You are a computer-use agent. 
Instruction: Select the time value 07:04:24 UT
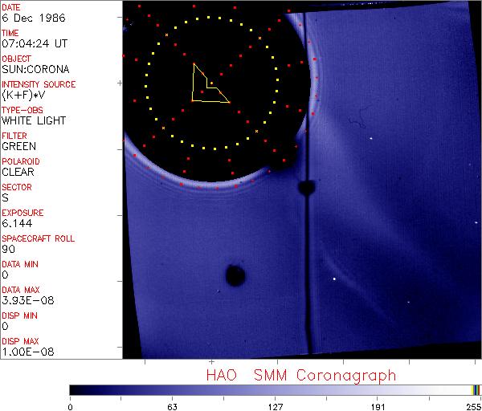(34, 43)
